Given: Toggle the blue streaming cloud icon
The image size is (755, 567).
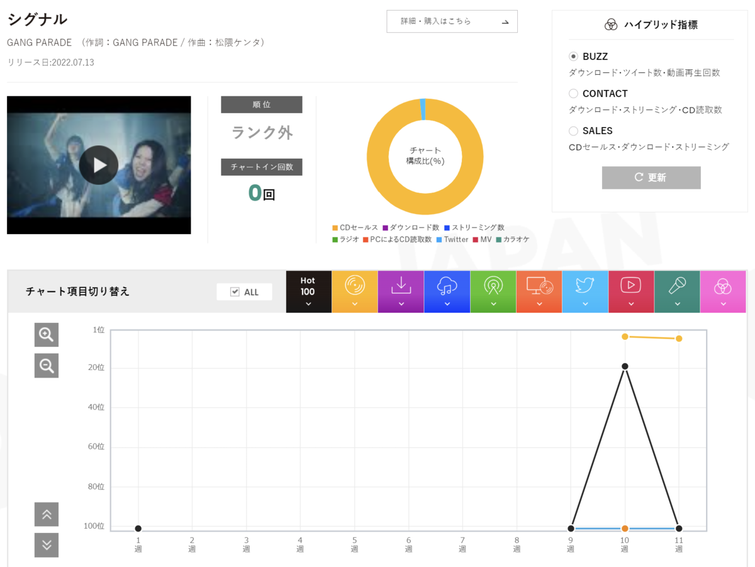Looking at the screenshot, I should tap(447, 292).
